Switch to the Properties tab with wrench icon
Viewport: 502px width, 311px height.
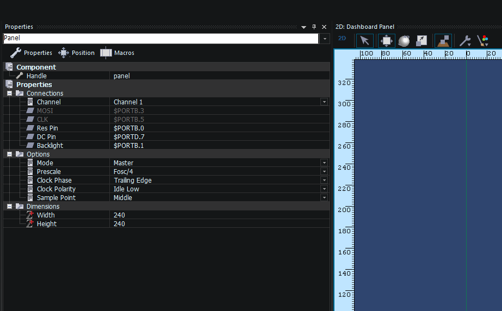31,53
